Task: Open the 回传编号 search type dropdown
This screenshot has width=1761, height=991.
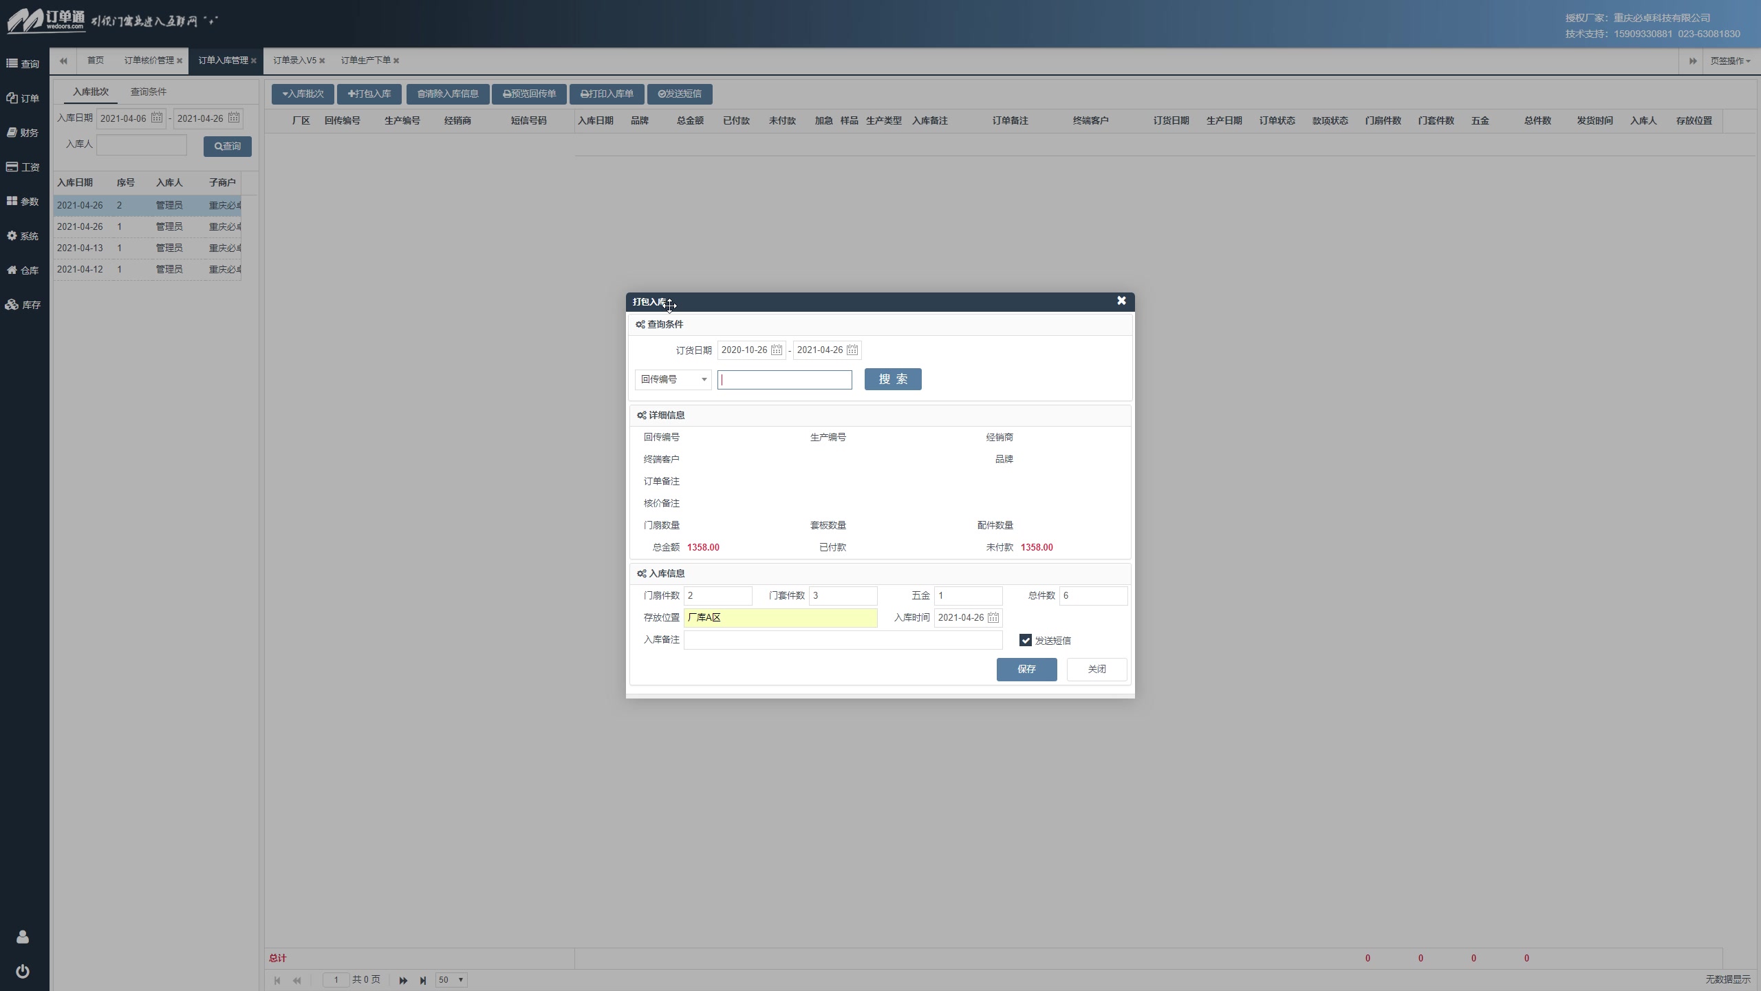Action: [x=673, y=379]
